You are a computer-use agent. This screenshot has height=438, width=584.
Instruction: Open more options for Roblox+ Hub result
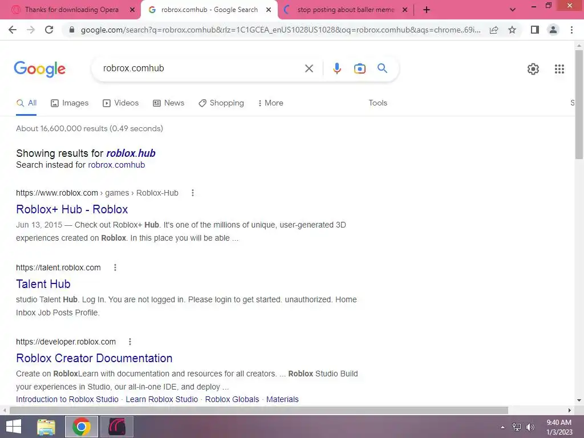[193, 193]
